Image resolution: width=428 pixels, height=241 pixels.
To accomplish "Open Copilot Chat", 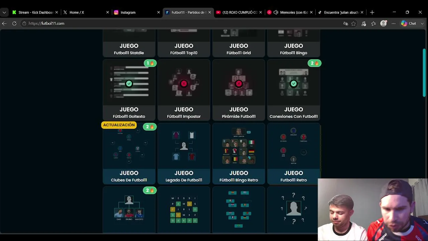I will pyautogui.click(x=409, y=23).
